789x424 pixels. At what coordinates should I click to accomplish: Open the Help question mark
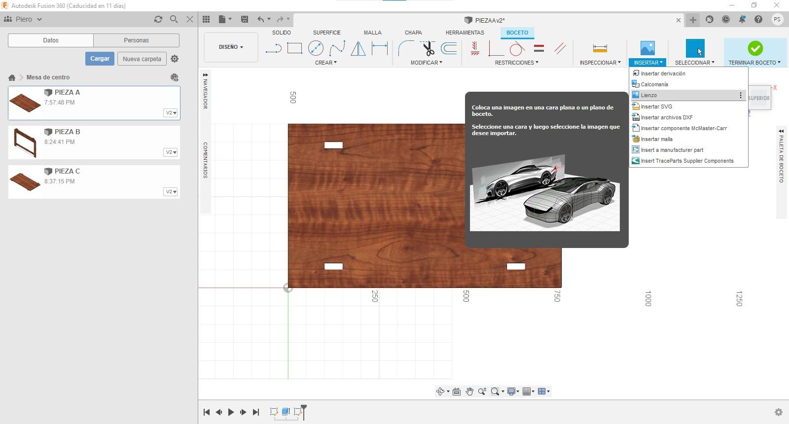click(x=758, y=19)
